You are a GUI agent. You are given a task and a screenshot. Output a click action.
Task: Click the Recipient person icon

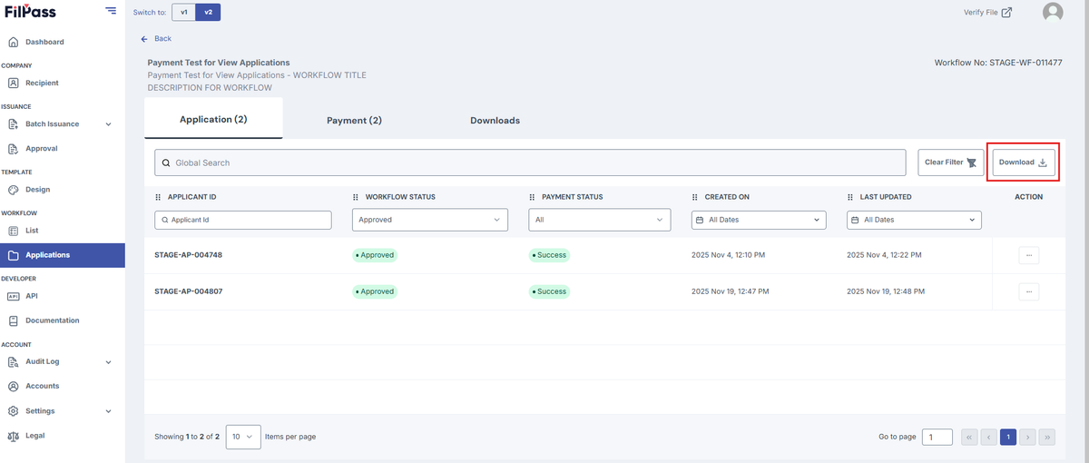coord(13,83)
